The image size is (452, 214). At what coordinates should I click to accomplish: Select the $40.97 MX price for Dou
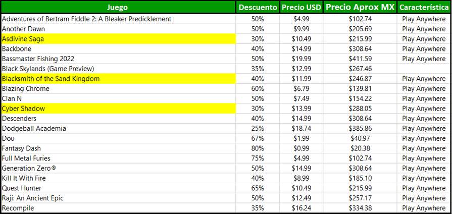point(360,138)
